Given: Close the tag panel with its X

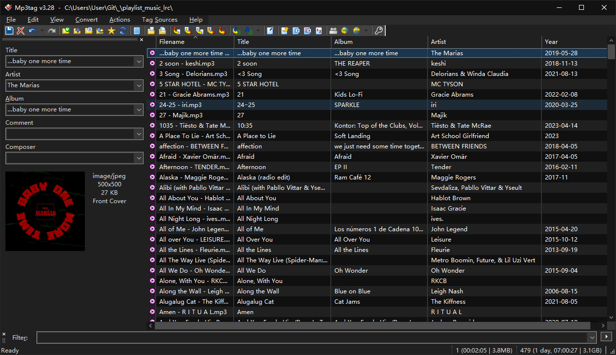Looking at the screenshot, I should (142, 40).
